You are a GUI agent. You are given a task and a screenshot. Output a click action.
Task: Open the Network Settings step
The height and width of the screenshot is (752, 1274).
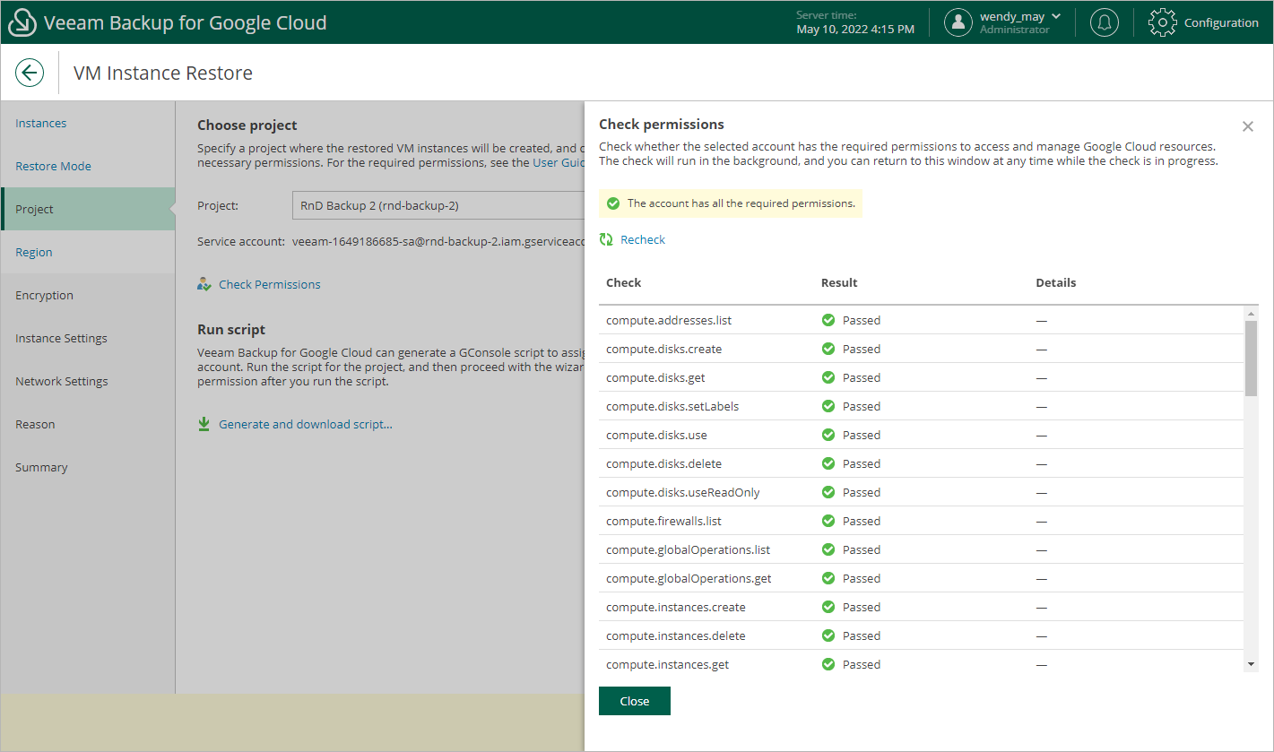pyautogui.click(x=88, y=381)
